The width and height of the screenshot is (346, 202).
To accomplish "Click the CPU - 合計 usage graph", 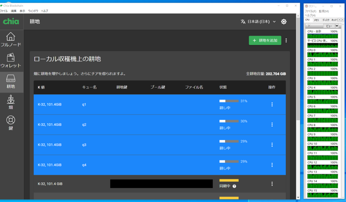I will [x=323, y=36].
